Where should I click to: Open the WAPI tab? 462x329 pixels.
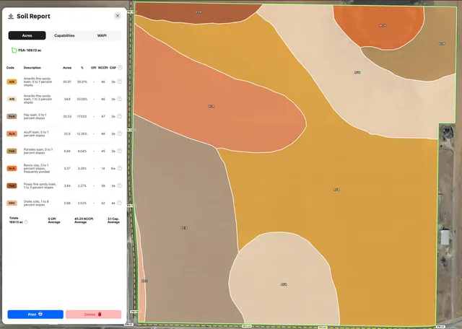[102, 35]
